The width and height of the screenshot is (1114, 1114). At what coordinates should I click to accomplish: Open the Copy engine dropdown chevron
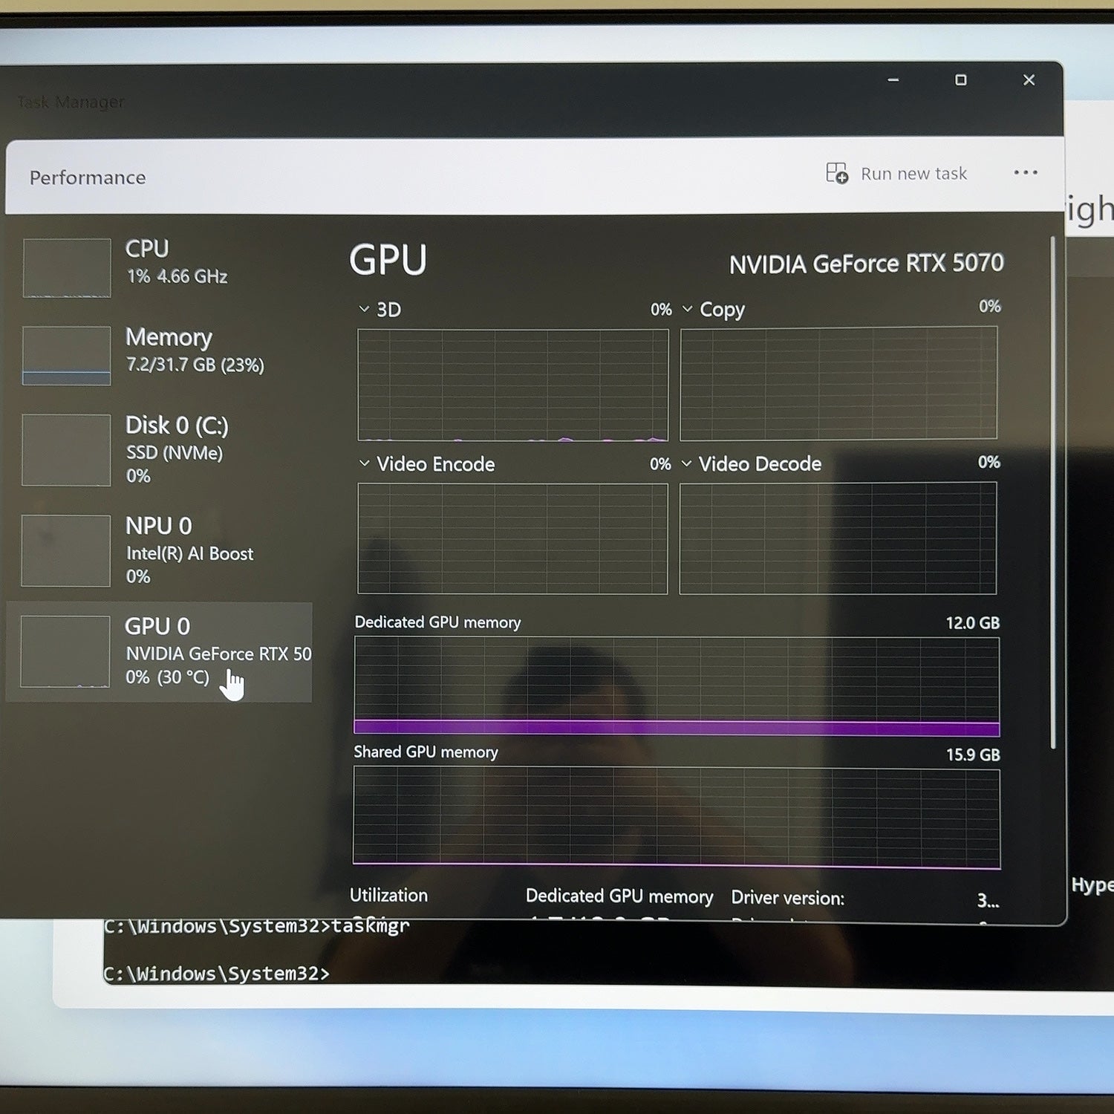point(687,309)
